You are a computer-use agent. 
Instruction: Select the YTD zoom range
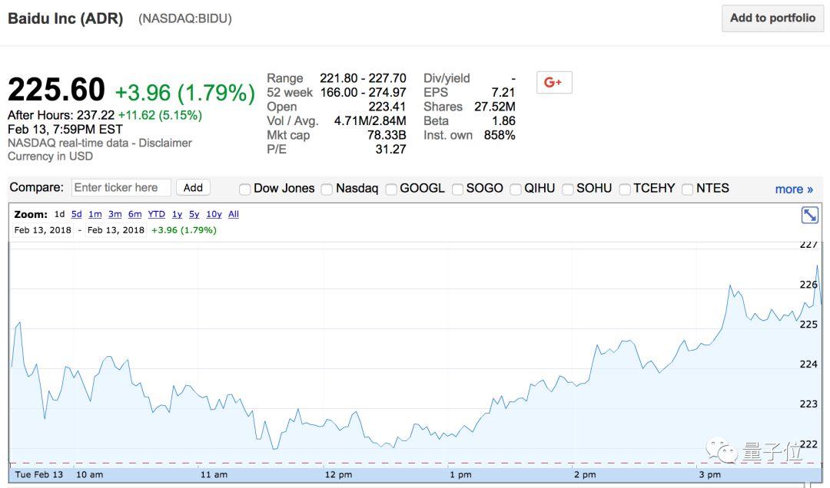coord(156,214)
